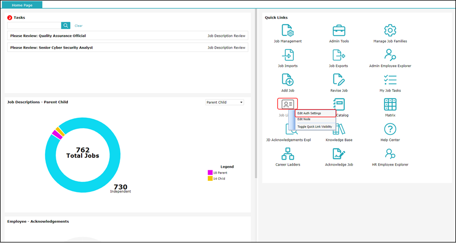Select Toggle Quick Link Visibility menu entry
The image size is (456, 243).
[315, 127]
